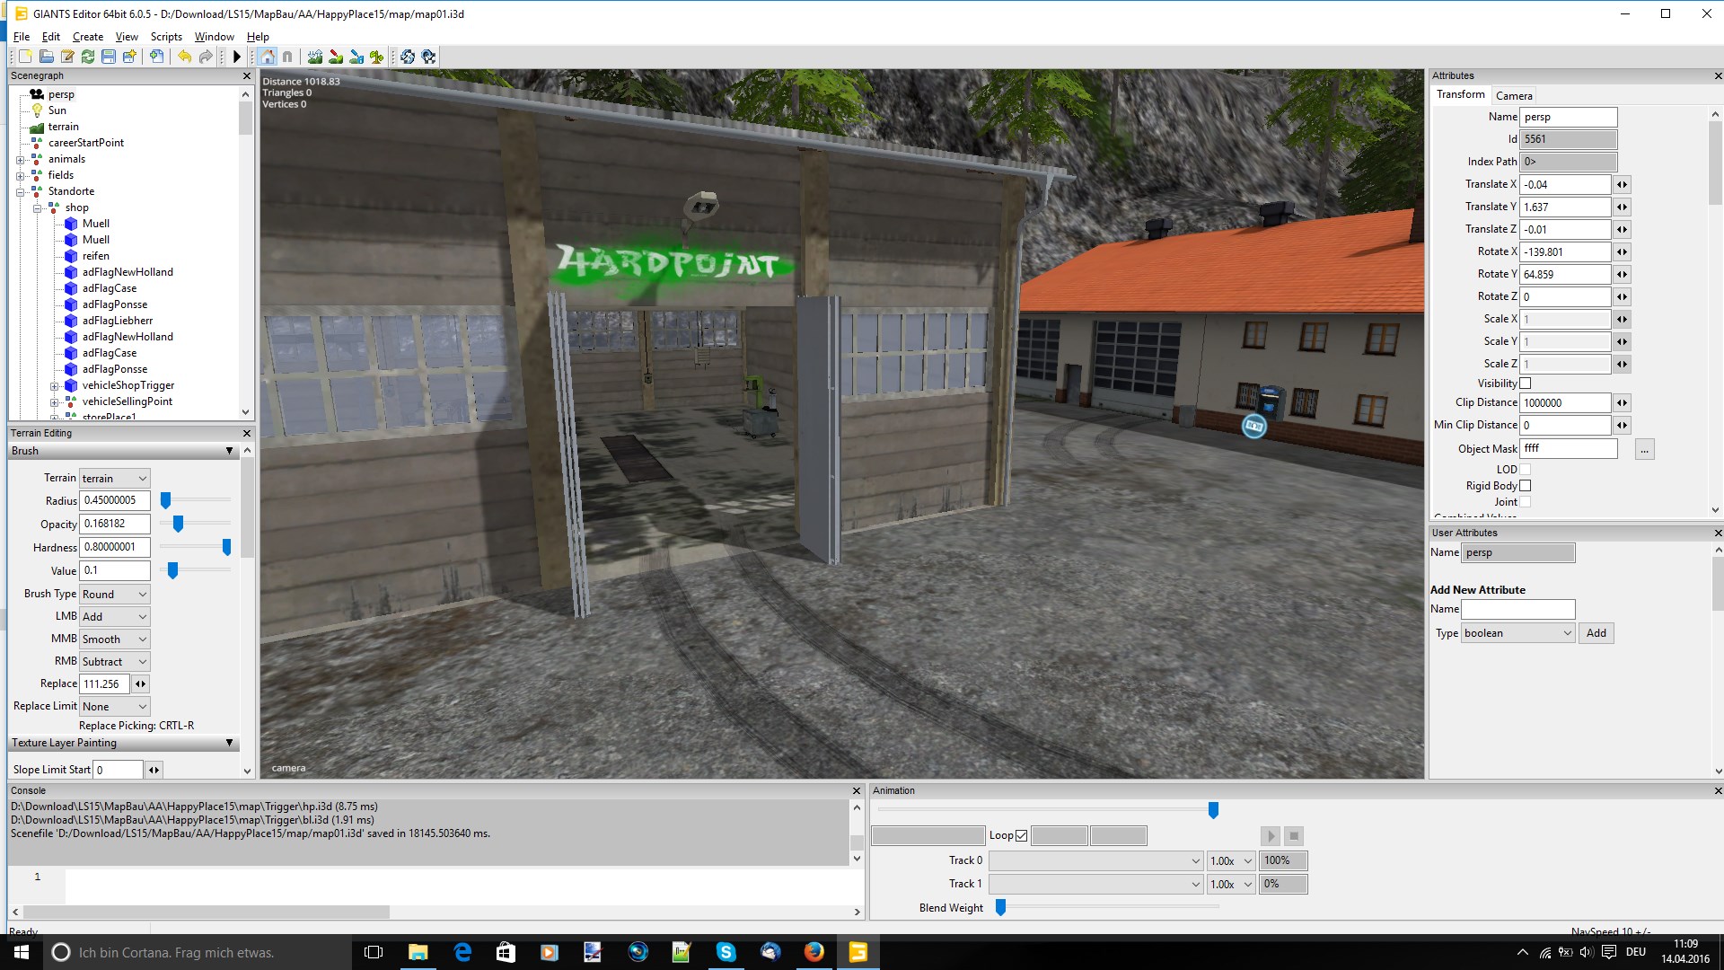The image size is (1724, 970).
Task: Open the Brush Type dropdown
Action: 114,595
